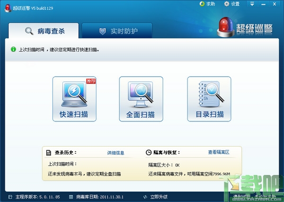Launch the 目录扫描 directory scan

pos(209,99)
